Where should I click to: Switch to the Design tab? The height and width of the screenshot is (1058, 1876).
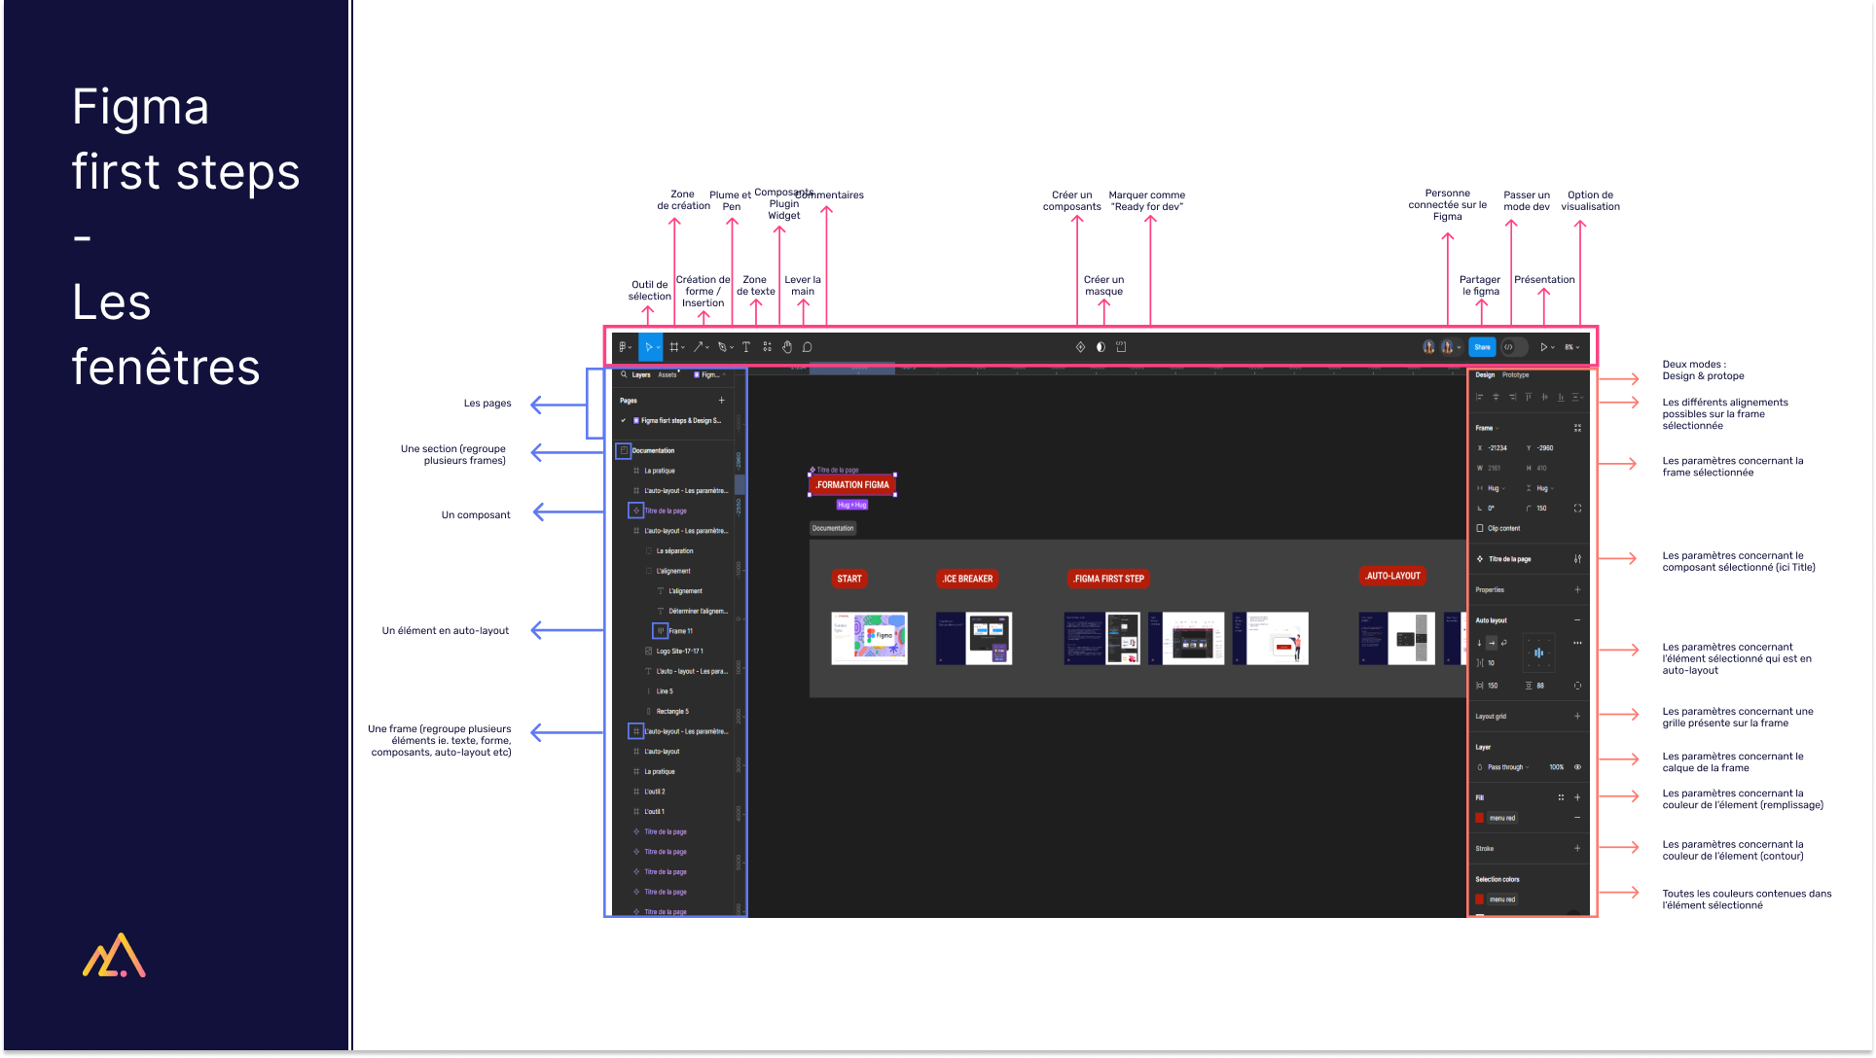coord(1485,374)
